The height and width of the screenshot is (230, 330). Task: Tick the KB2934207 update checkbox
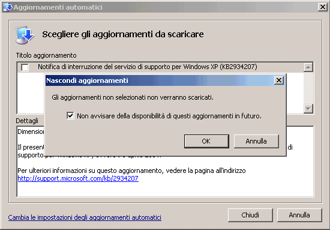[x=25, y=67]
